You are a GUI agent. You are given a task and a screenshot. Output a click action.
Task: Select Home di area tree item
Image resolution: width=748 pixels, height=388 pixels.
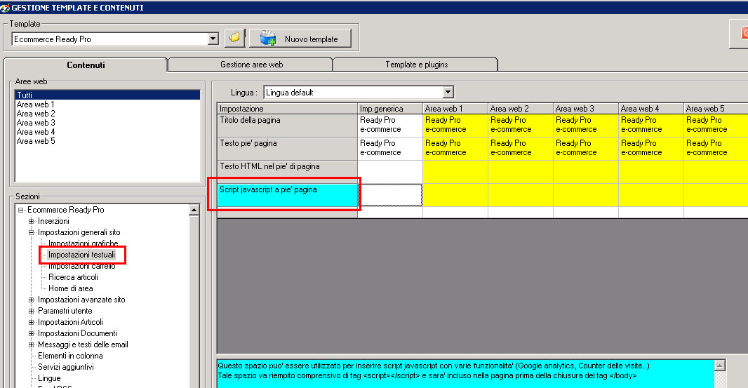[71, 288]
